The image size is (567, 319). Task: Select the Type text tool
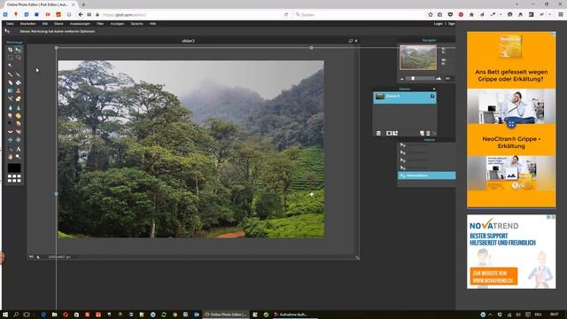pyautogui.click(x=18, y=149)
